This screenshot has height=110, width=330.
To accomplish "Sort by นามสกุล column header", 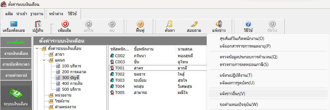I will (x=191, y=49).
